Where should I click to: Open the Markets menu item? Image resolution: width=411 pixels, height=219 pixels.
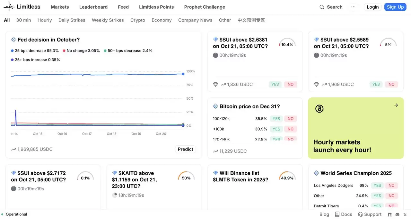click(x=60, y=7)
